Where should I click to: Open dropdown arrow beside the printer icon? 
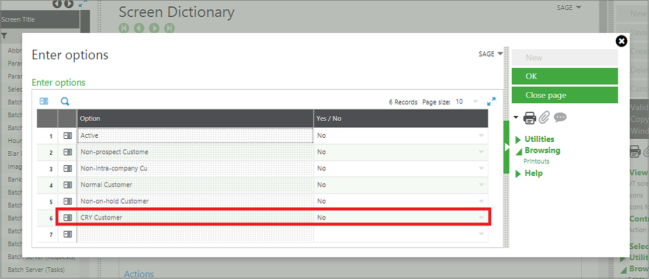(516, 117)
